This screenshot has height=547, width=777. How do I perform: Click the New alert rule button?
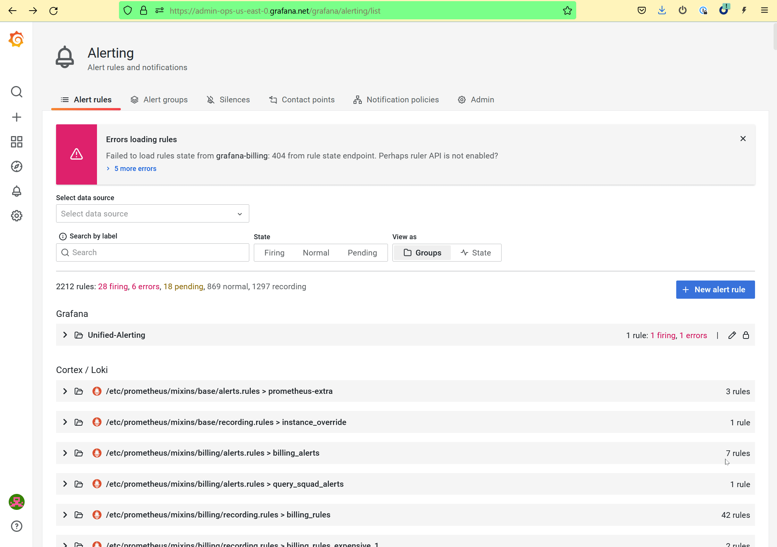(x=715, y=289)
